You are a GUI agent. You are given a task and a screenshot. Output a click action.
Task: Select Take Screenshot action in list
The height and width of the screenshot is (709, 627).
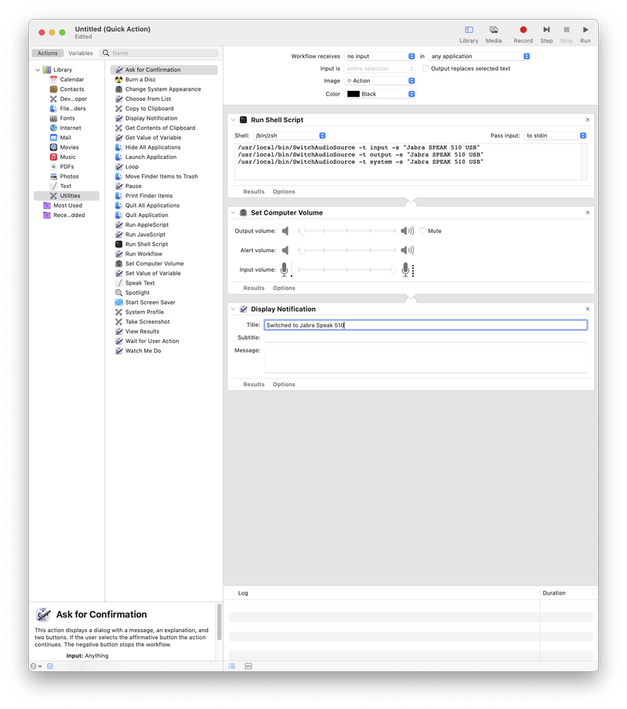click(147, 322)
